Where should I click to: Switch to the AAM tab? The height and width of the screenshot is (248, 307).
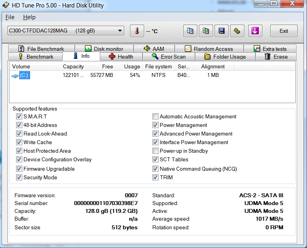pyautogui.click(x=154, y=48)
